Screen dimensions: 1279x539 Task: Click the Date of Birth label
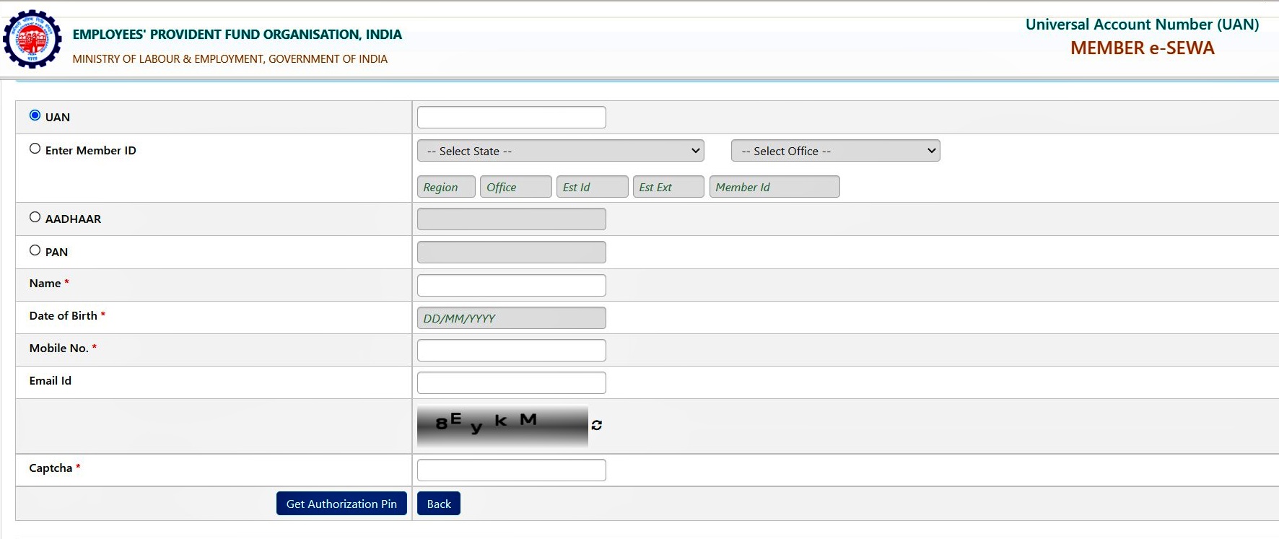pos(63,315)
